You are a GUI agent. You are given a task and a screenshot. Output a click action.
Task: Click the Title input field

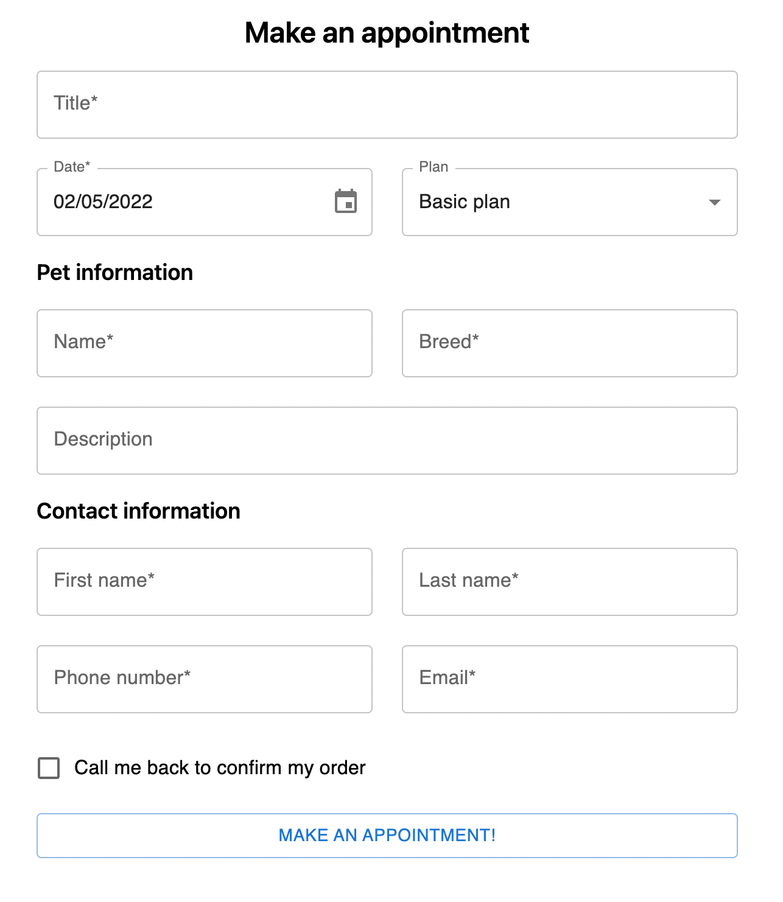click(x=387, y=103)
